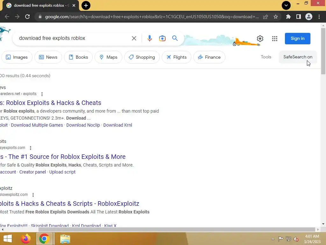Follow the Download Multiple Games sitelink
Image resolution: width=326 pixels, height=245 pixels.
(37, 125)
